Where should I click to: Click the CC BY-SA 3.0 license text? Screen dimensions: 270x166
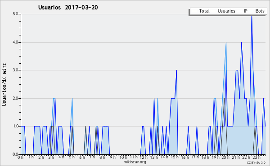pos(256,162)
